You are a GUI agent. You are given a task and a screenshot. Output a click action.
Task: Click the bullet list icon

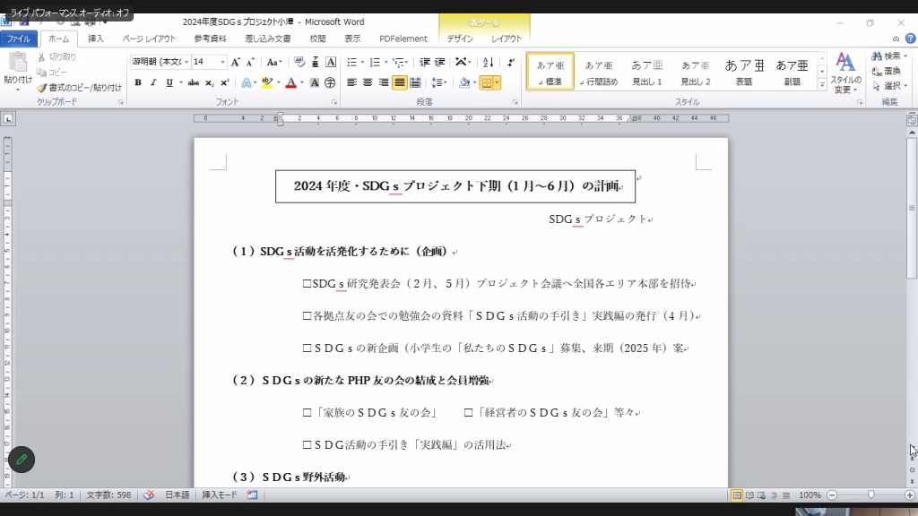(352, 62)
